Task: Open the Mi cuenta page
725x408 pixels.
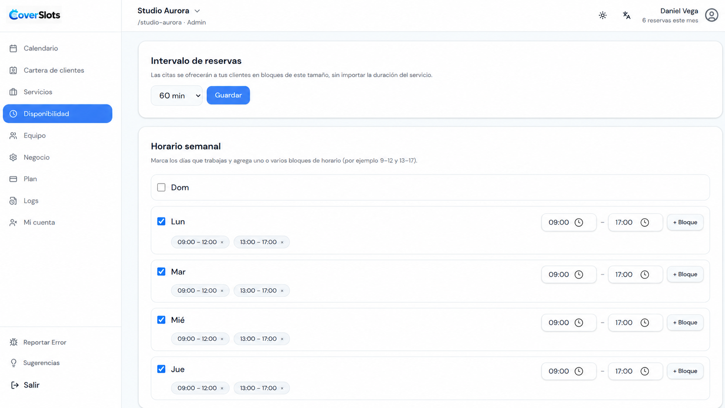Action: (x=58, y=222)
